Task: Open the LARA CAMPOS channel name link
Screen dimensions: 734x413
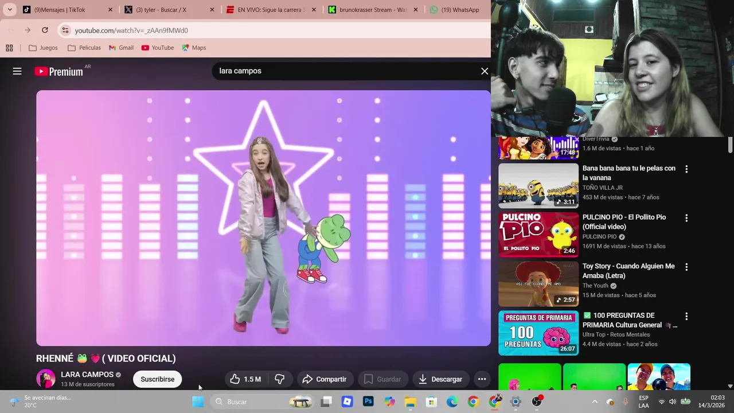Action: [87, 375]
